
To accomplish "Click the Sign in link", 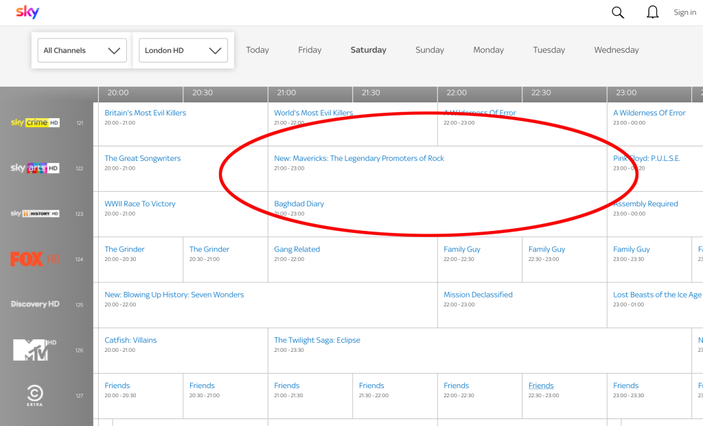I will 684,12.
